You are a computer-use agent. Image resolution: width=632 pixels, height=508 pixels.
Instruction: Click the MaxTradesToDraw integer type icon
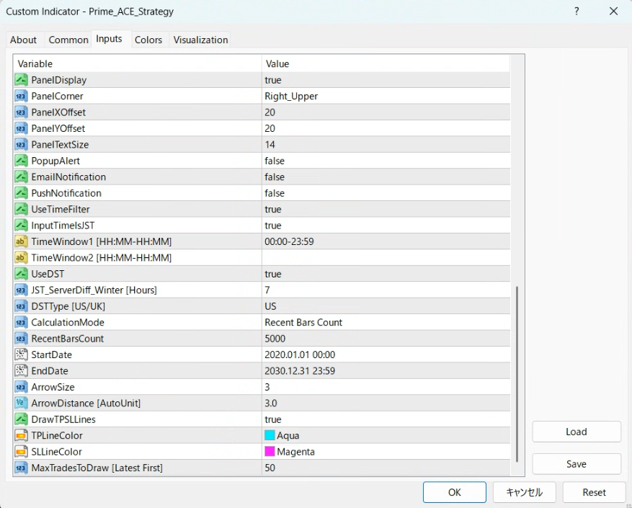21,468
